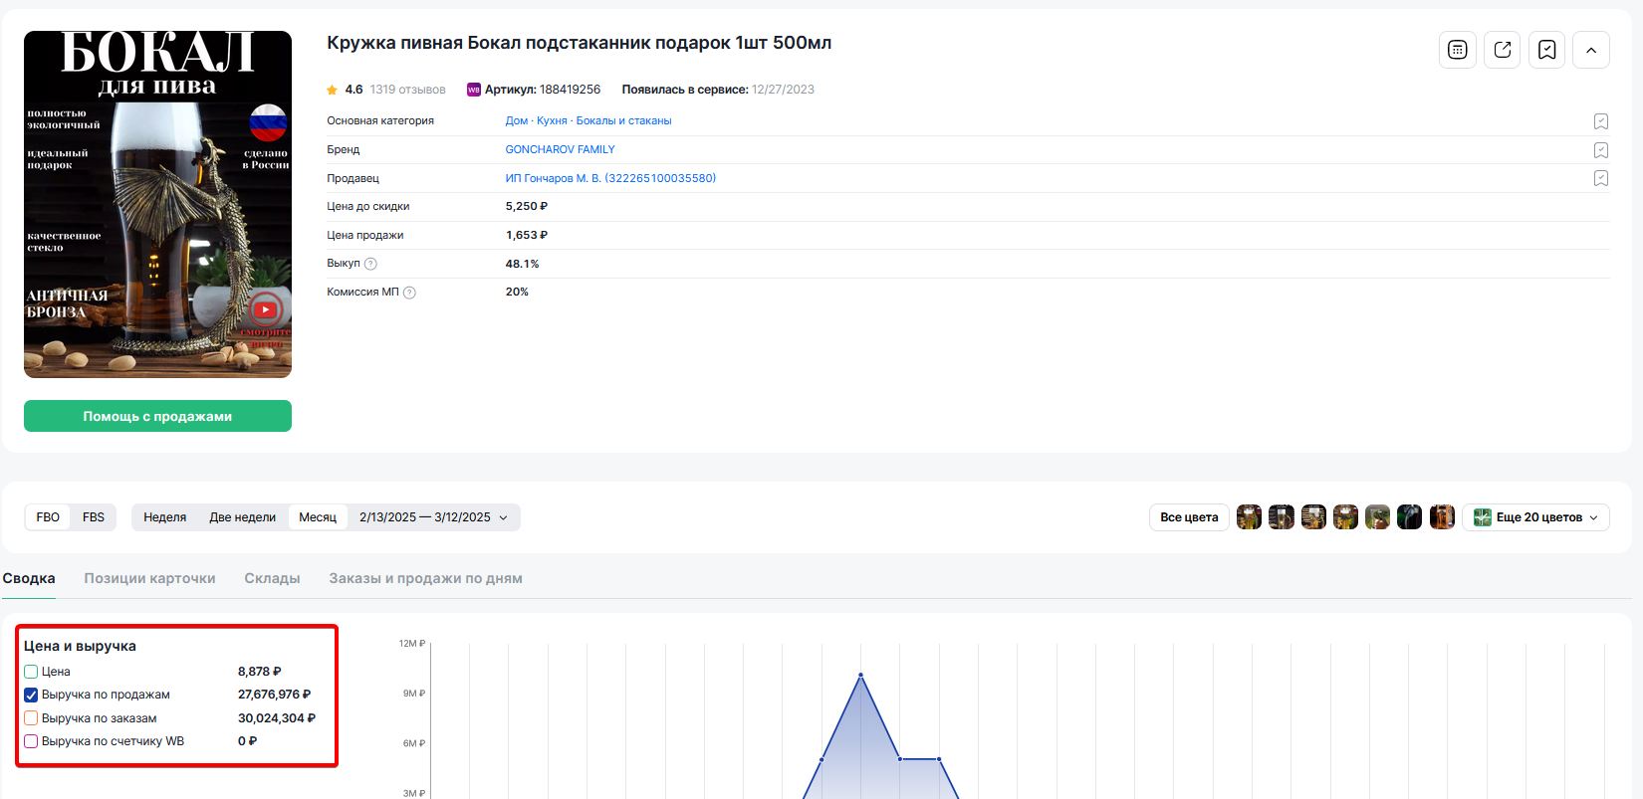Bookmark the Основная категория row

[x=1601, y=121]
